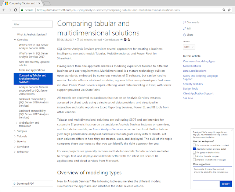The height and width of the screenshot is (192, 235).
Task: Jump to 'See Also' section
Action: (x=188, y=98)
